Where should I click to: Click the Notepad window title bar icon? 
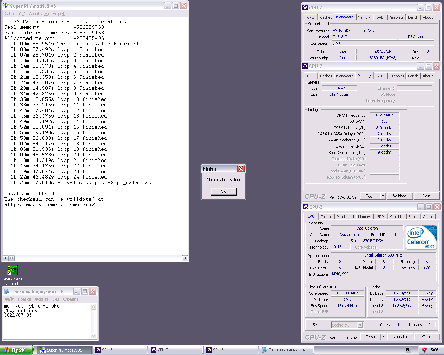tap(6, 292)
